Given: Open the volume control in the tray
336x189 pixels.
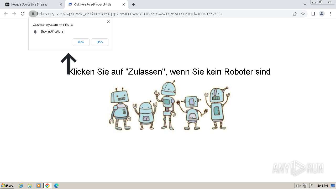Looking at the screenshot, I should [x=298, y=186].
